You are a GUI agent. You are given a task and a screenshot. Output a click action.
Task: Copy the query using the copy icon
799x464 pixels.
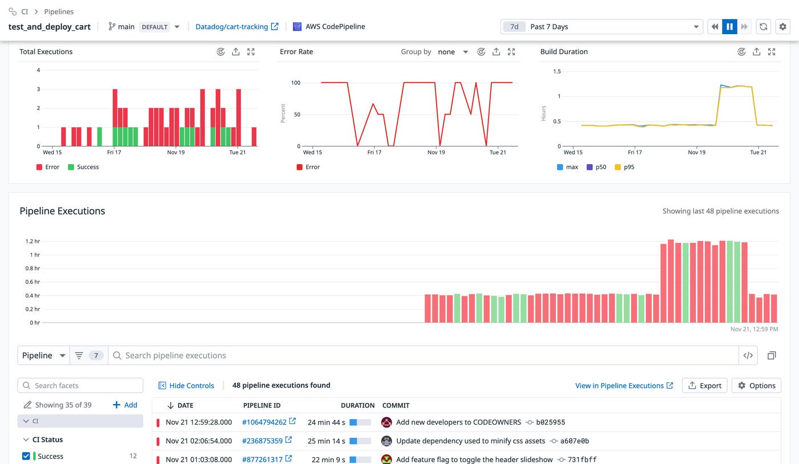coord(772,355)
